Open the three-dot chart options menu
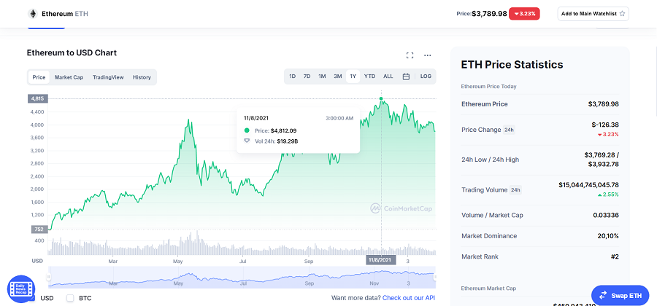Screen dimensions: 657x306 pos(427,55)
